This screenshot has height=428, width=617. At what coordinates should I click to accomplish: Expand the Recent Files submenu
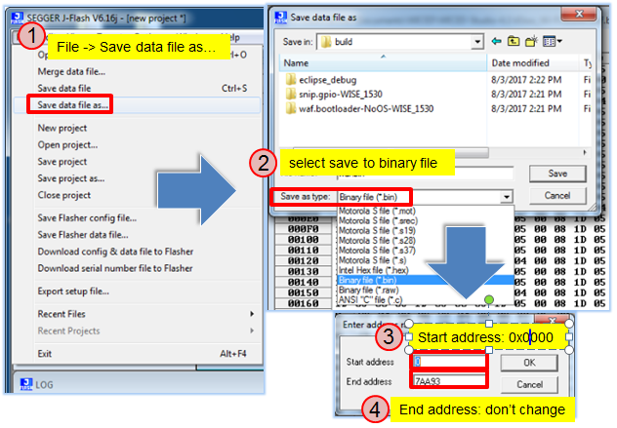point(251,314)
